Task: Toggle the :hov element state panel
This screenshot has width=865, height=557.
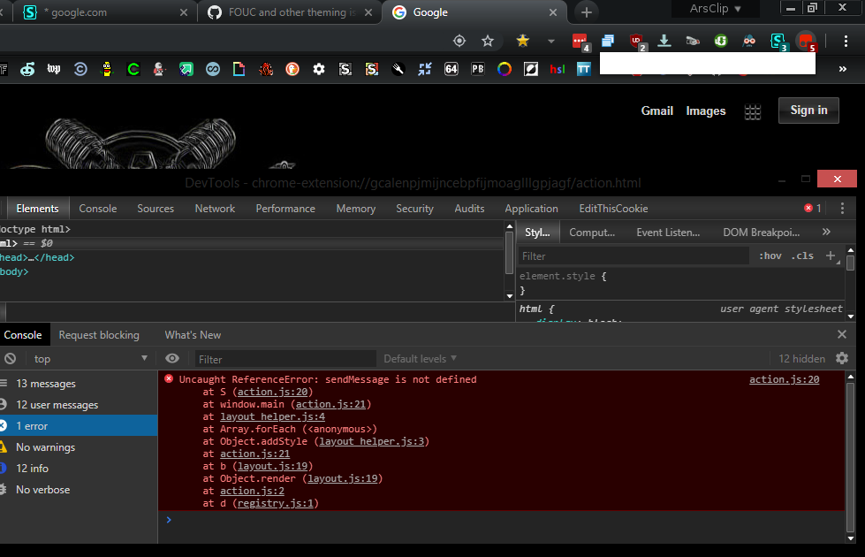Action: click(x=770, y=256)
